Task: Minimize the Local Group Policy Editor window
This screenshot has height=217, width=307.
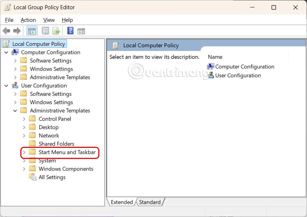Action: (x=252, y=7)
